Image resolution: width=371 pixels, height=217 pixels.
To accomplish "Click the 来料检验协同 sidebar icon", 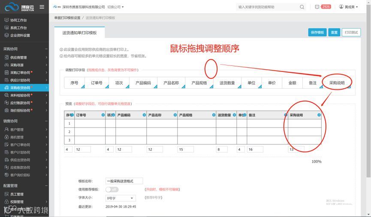I will [6, 95].
